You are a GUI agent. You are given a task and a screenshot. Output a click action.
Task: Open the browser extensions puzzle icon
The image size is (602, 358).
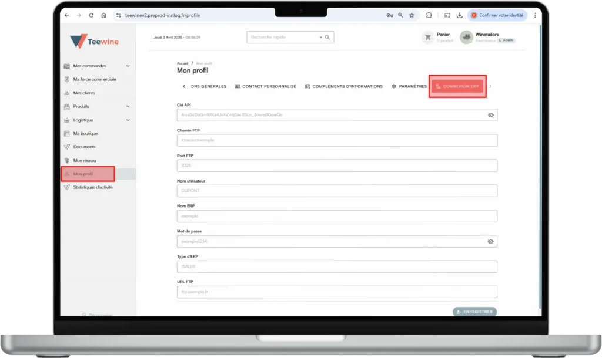pos(429,15)
